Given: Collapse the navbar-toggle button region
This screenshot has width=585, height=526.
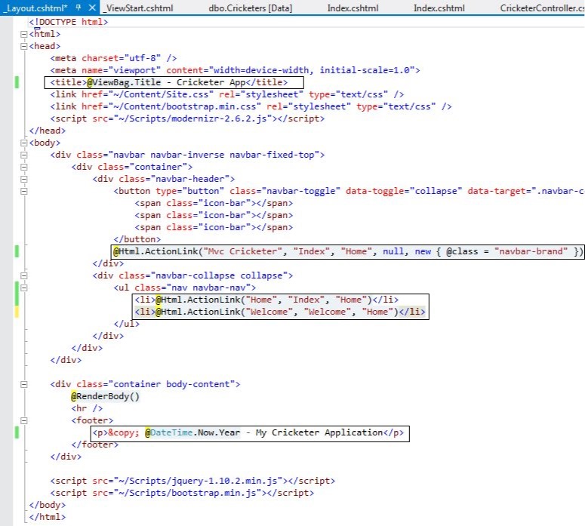Looking at the screenshot, I should click(x=24, y=191).
